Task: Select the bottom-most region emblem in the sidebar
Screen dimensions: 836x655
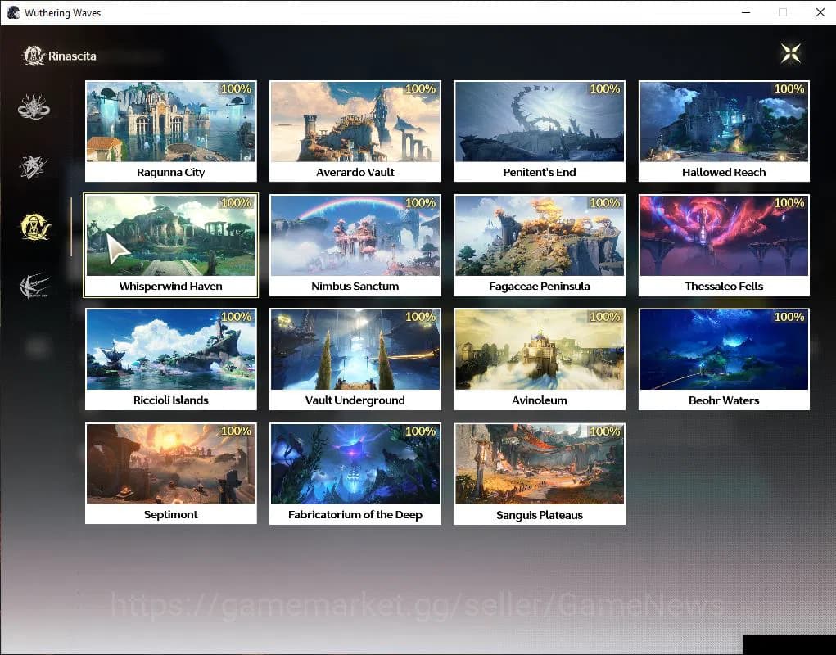Action: click(34, 285)
